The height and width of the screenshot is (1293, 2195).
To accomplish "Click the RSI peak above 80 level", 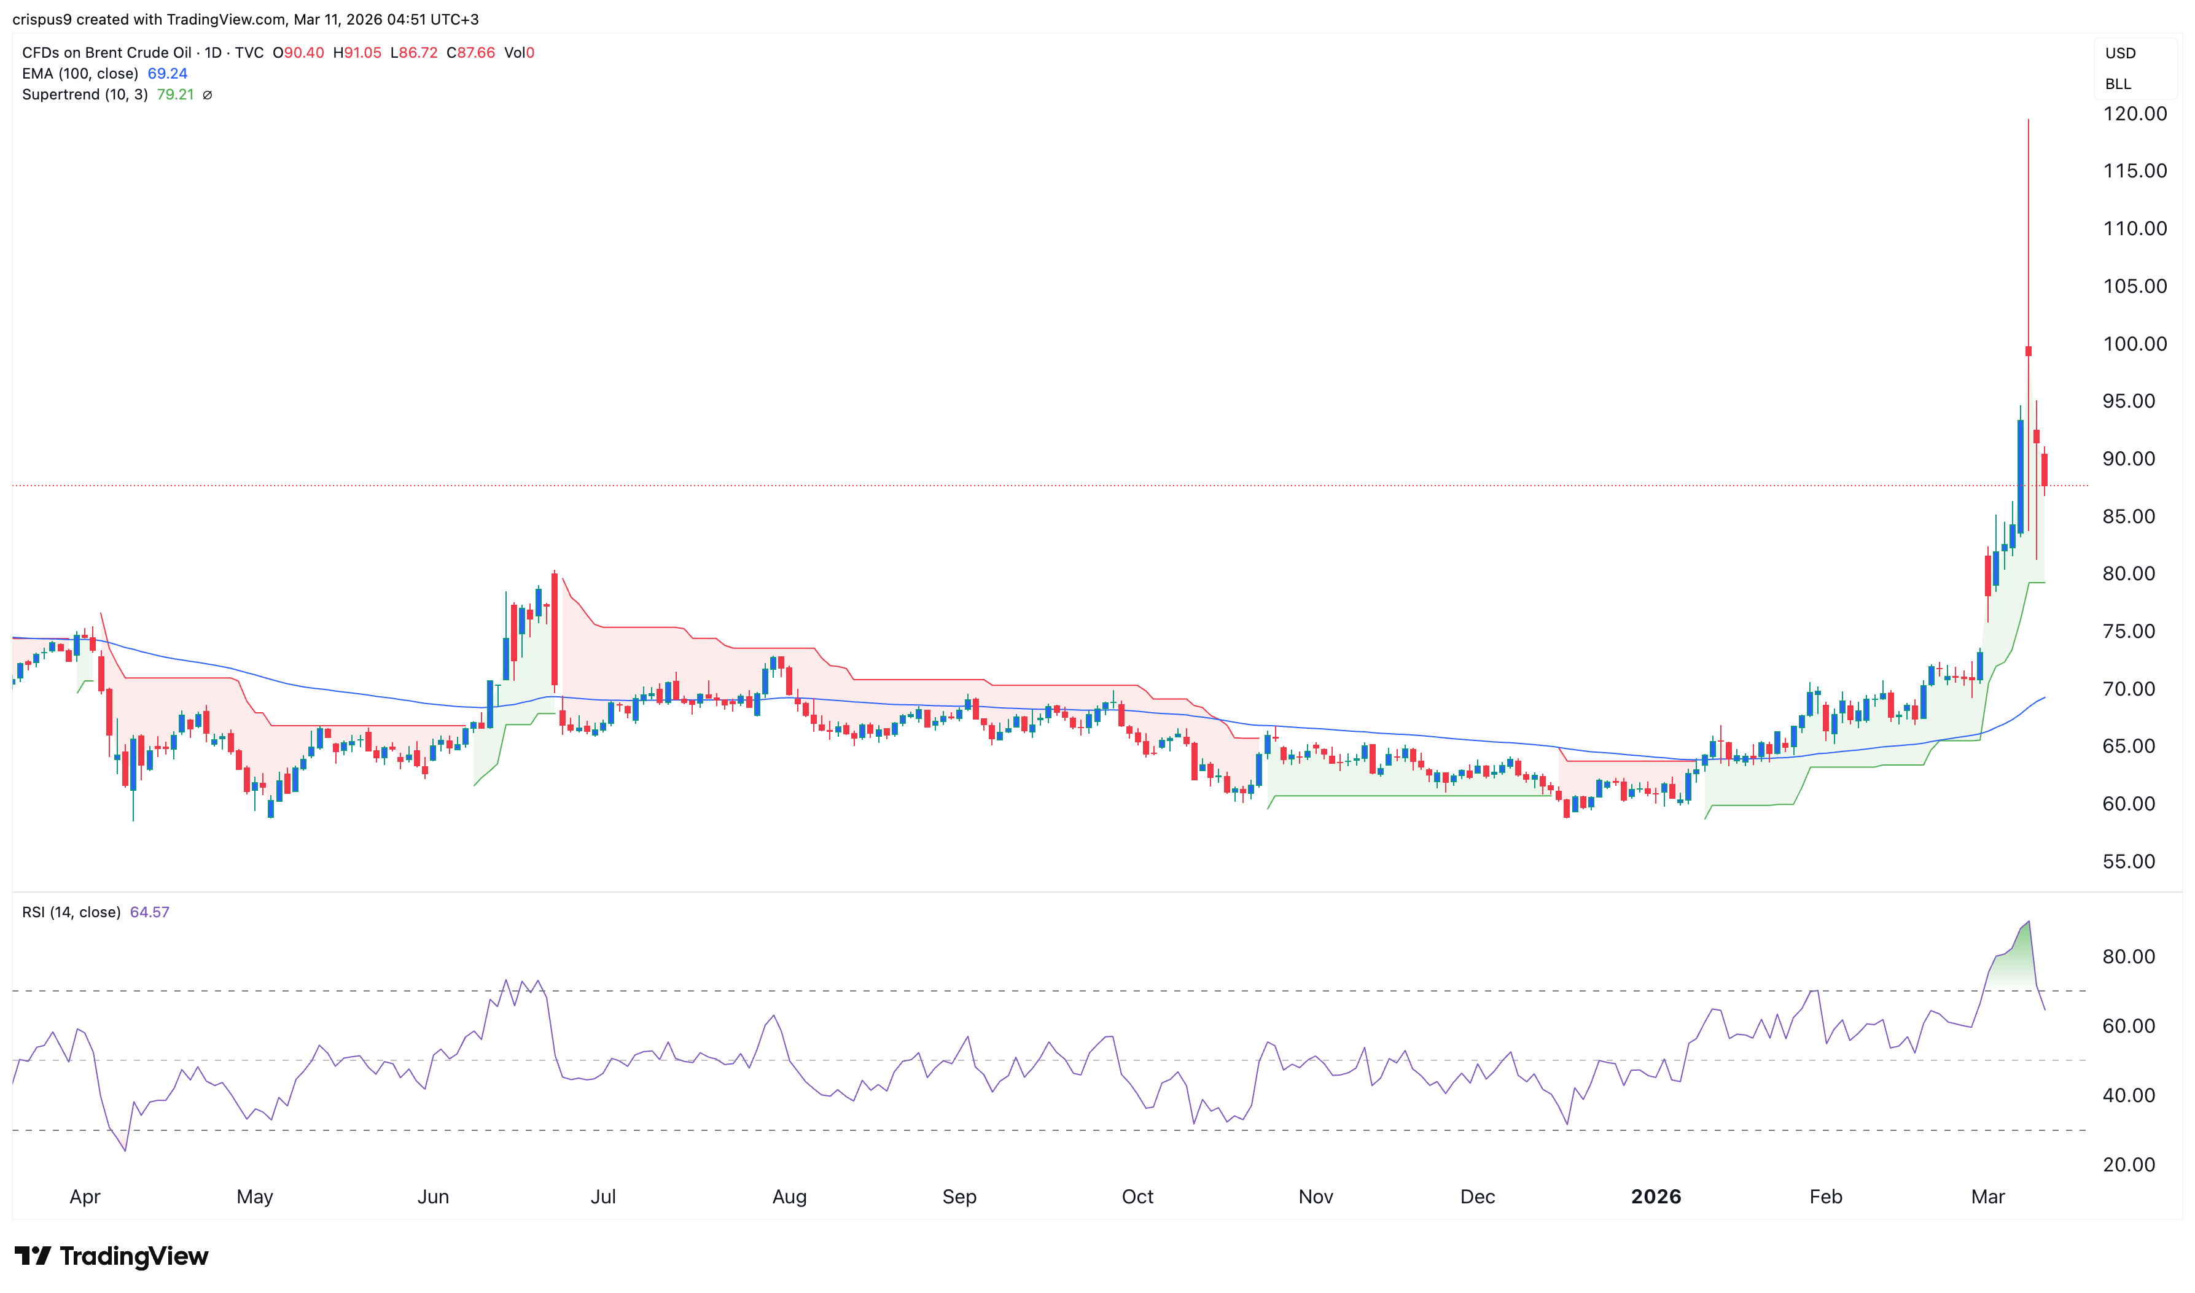I will tap(2028, 923).
